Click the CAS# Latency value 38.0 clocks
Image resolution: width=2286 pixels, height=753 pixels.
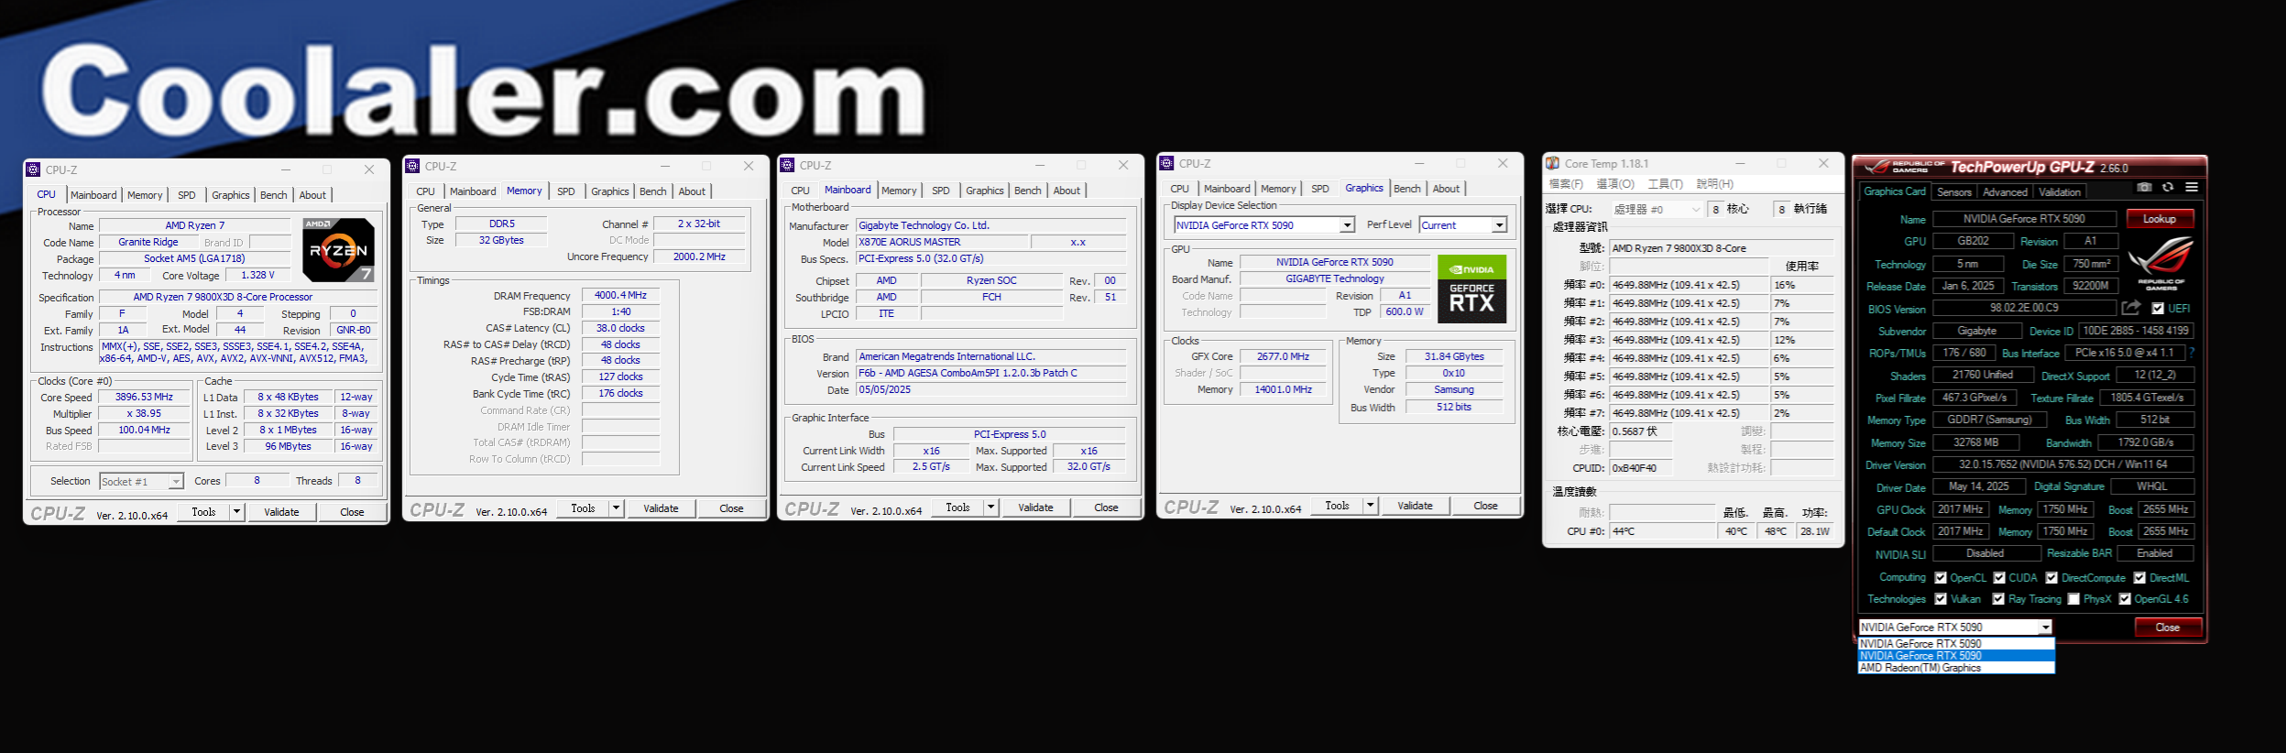620,328
